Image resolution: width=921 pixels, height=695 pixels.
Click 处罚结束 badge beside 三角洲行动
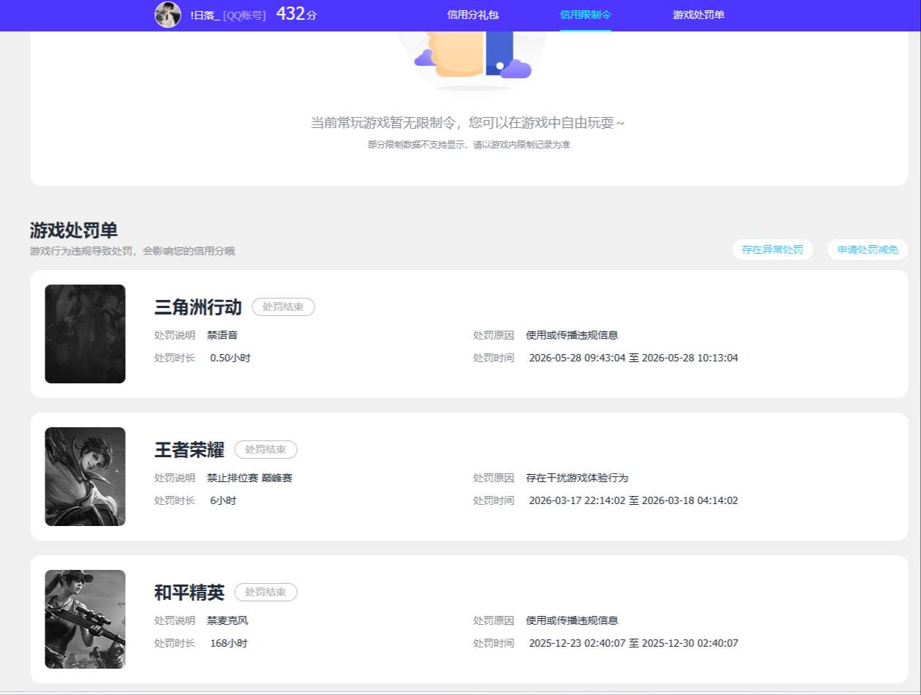tap(283, 307)
